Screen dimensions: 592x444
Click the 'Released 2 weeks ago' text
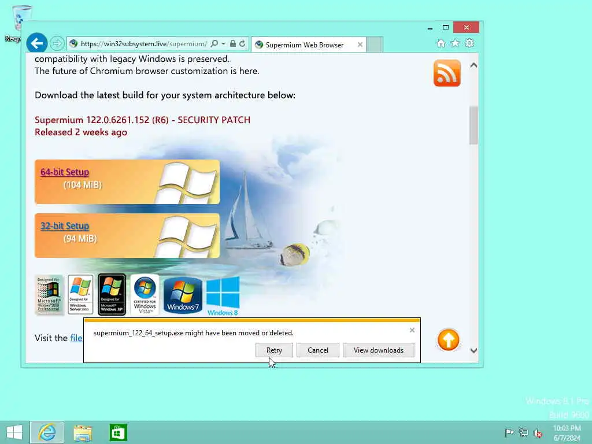pyautogui.click(x=81, y=132)
